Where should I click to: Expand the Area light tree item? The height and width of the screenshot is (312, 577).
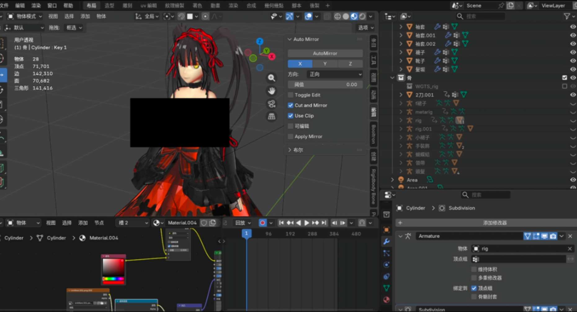click(x=392, y=180)
